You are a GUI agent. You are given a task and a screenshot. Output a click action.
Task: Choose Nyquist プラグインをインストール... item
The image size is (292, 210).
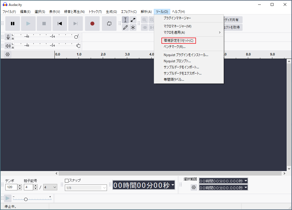coord(189,55)
